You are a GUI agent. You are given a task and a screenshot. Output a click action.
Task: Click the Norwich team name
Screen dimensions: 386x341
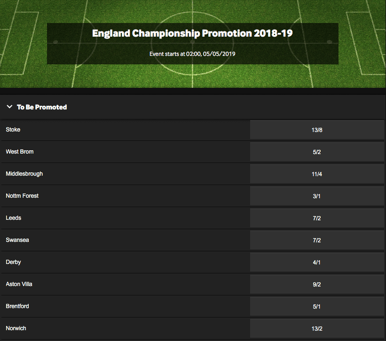(16, 328)
